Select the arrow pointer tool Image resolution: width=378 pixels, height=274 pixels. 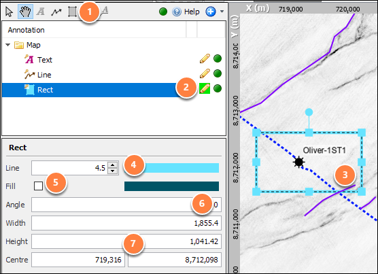(x=9, y=12)
